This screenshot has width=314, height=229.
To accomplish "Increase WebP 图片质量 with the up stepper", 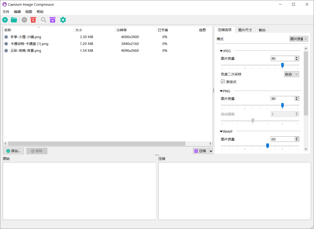I will 297,138.
